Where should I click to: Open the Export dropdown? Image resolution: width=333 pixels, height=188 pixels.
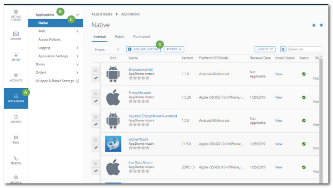pos(174,49)
